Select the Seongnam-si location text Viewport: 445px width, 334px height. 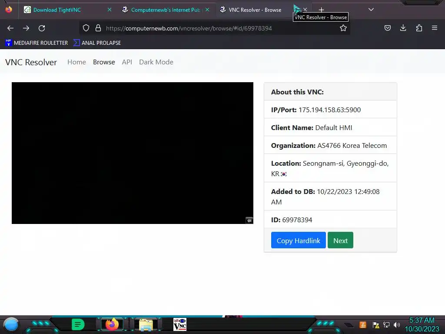coord(330,168)
